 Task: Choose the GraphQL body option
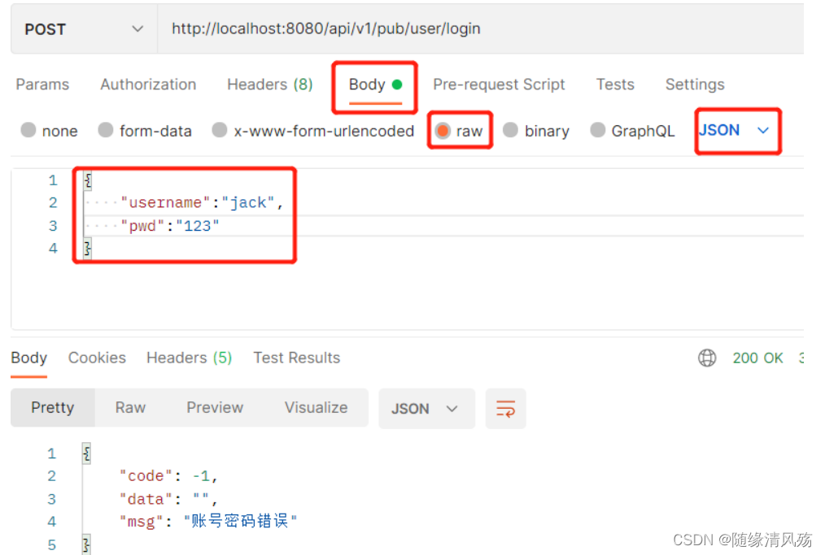point(632,130)
